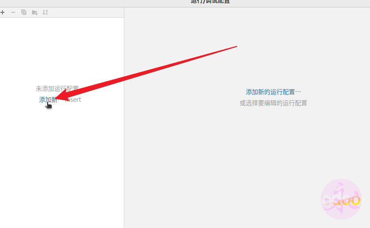The width and height of the screenshot is (370, 228).
Task: Click title bar area left of dialog title
Action: pos(103,2)
